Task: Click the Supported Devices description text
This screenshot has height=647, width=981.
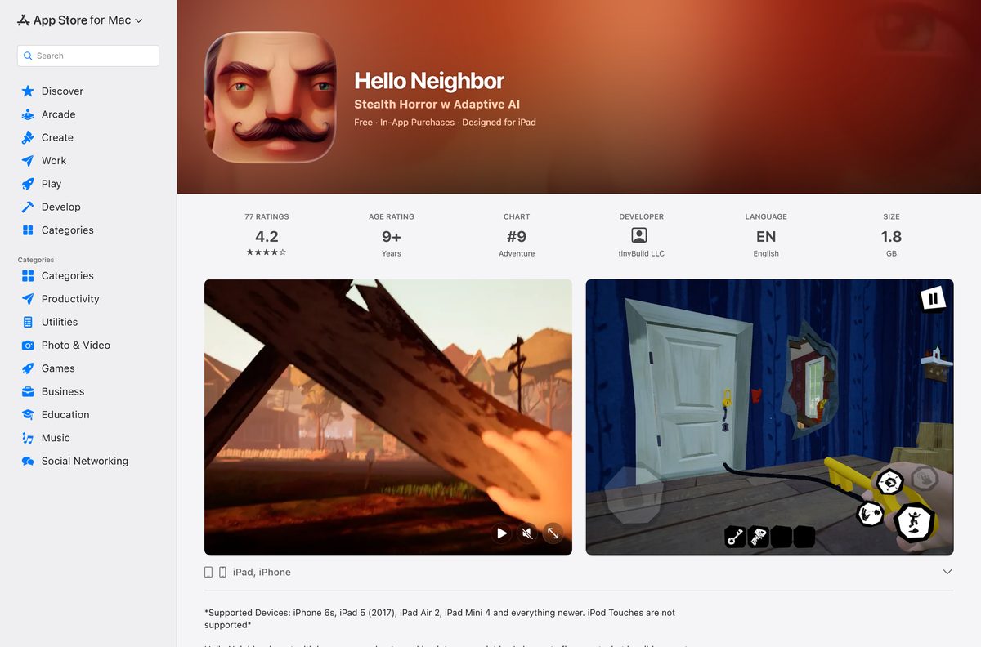Action: 440,618
